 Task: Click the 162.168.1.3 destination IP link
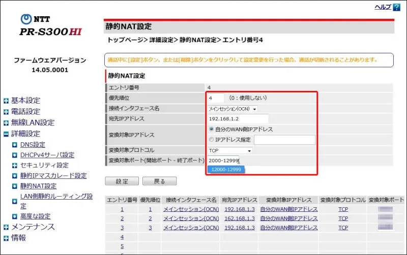click(x=240, y=218)
